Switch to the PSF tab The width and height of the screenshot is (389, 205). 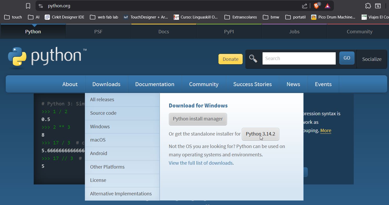pyautogui.click(x=98, y=31)
